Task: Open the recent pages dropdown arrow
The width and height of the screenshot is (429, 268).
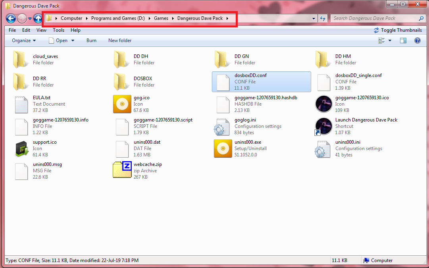Action: click(30, 19)
